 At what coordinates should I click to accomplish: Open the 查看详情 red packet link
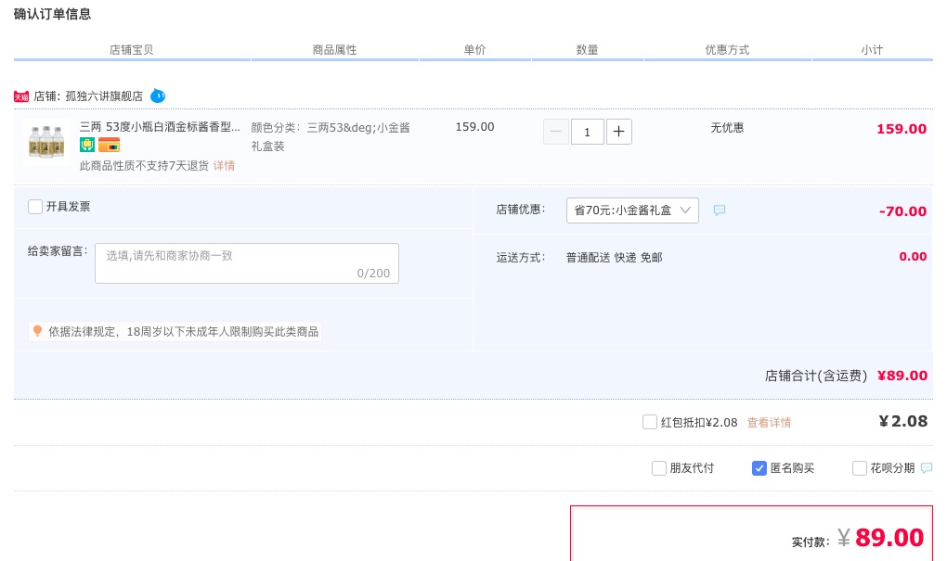tap(769, 422)
